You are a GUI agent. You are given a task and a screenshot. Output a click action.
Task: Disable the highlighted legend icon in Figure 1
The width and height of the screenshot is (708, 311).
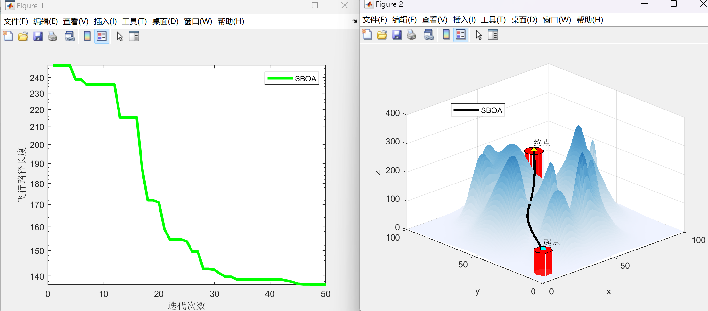[102, 36]
